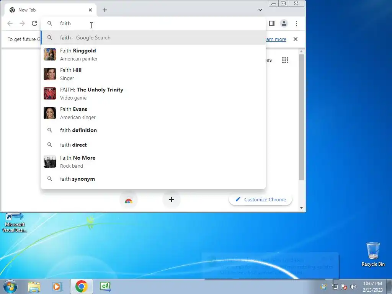Image resolution: width=392 pixels, height=294 pixels.
Task: Open C# application in the taskbar
Action: tap(105, 286)
